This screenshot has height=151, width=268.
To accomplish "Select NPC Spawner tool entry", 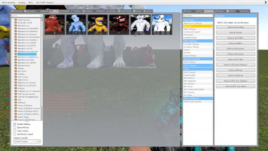I will coord(198,92).
